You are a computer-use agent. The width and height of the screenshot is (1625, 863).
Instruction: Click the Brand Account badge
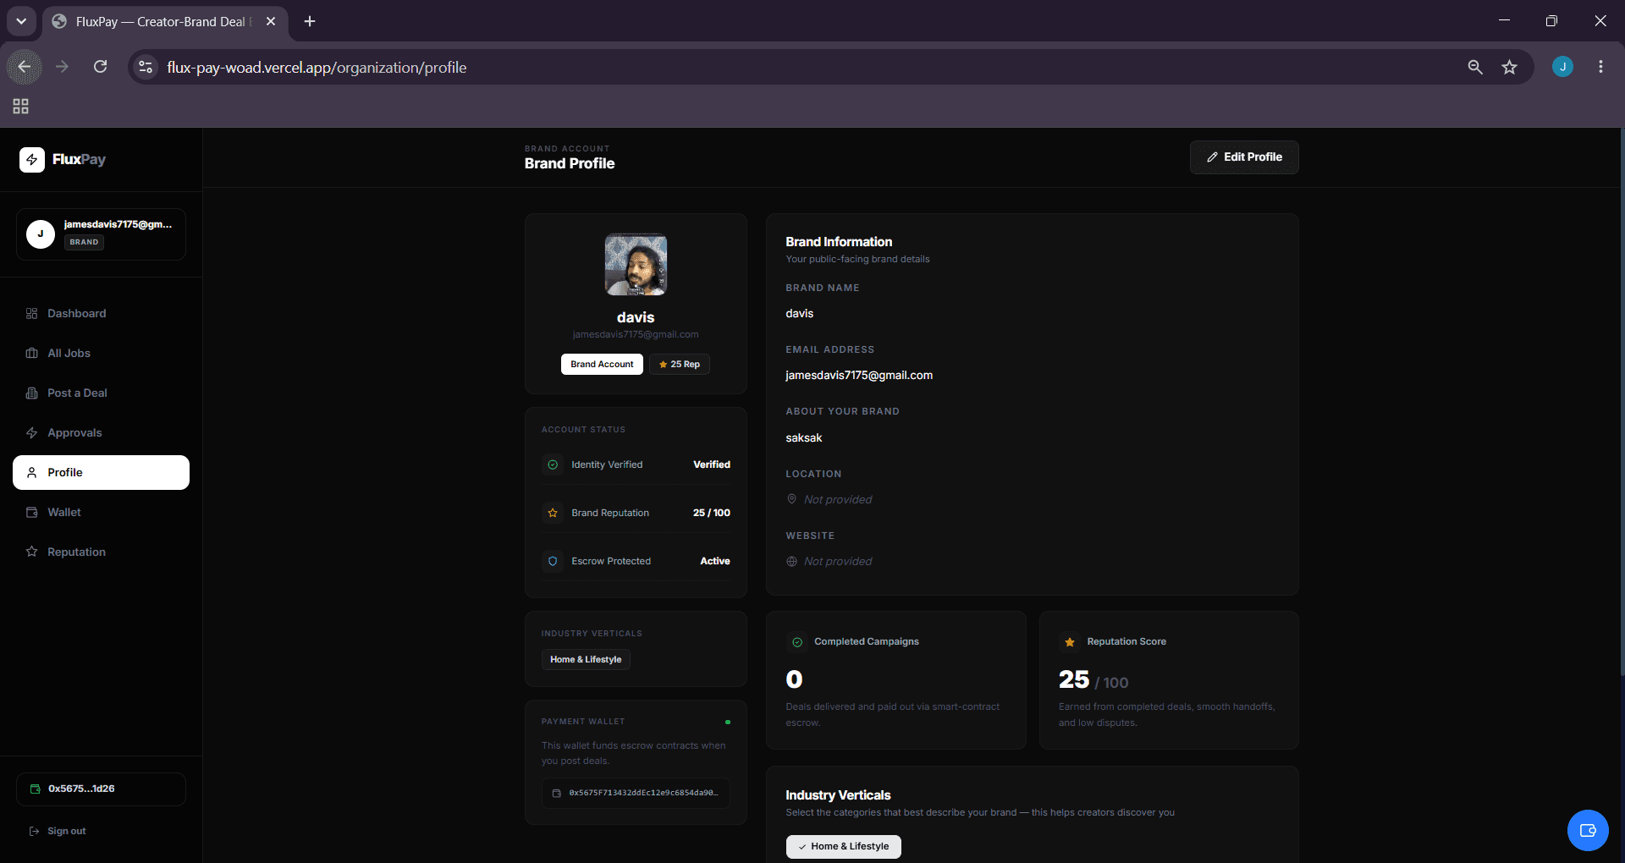point(602,364)
